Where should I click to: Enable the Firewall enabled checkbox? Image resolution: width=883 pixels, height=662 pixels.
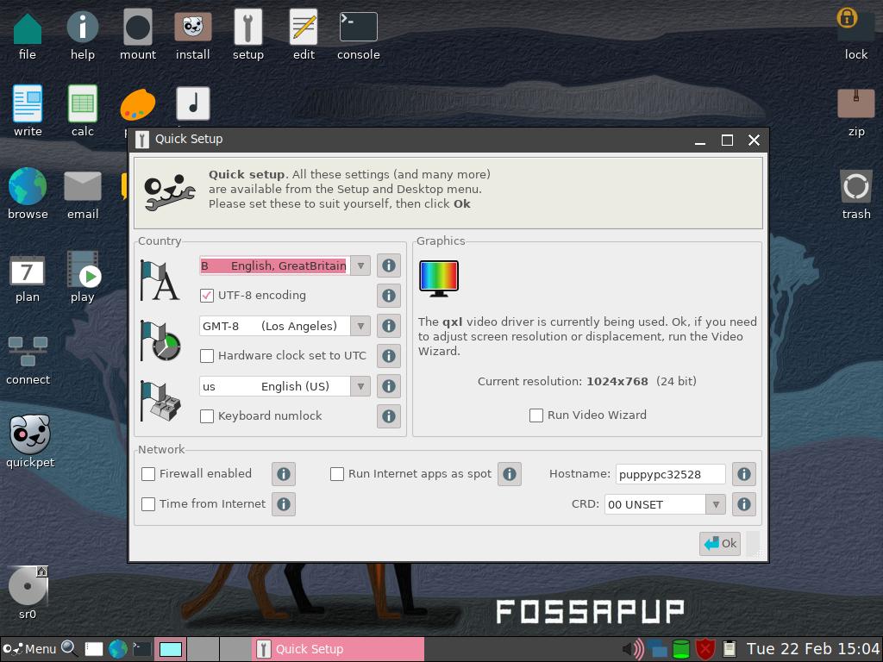coord(148,474)
